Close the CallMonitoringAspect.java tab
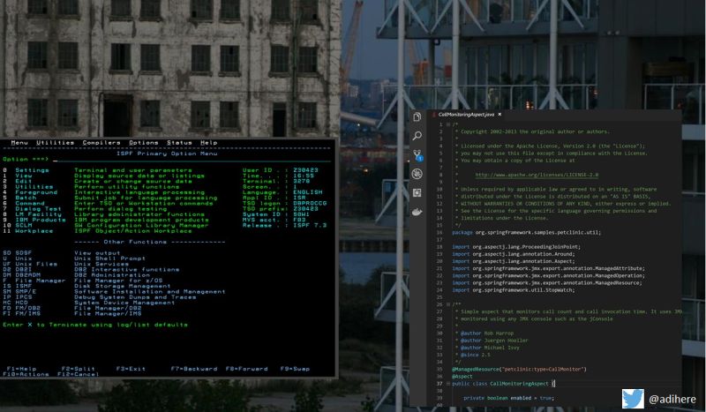The image size is (706, 412). tap(499, 115)
